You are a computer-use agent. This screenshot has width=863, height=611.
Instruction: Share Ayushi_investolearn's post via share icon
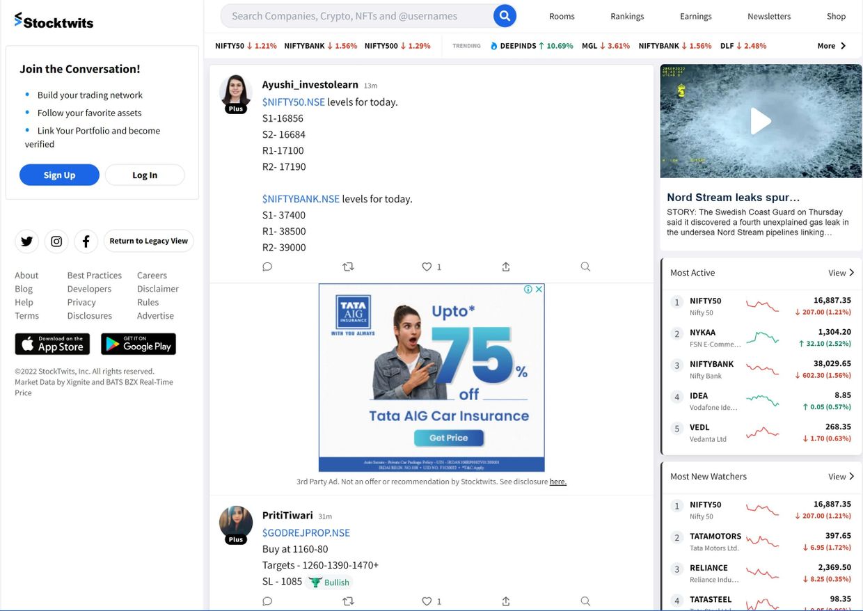tap(506, 267)
